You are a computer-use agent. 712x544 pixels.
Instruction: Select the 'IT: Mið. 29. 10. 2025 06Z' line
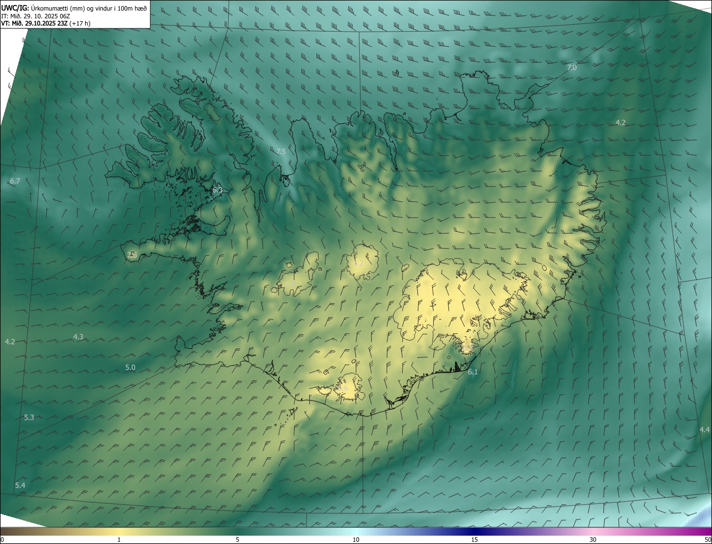pyautogui.click(x=36, y=16)
